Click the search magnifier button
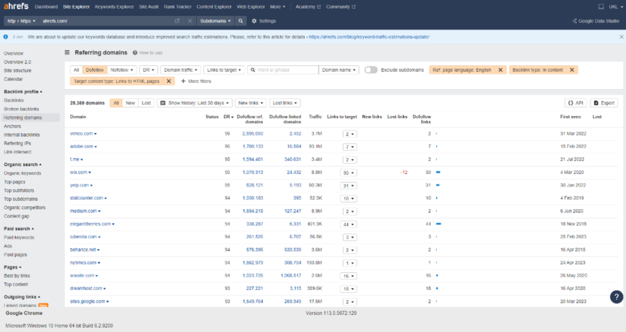This screenshot has width=626, height=332. pyautogui.click(x=241, y=21)
